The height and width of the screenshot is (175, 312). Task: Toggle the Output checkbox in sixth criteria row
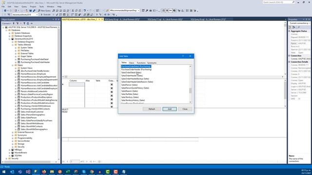(x=112, y=103)
